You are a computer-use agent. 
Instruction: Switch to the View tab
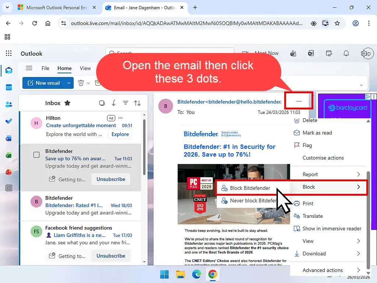click(85, 68)
